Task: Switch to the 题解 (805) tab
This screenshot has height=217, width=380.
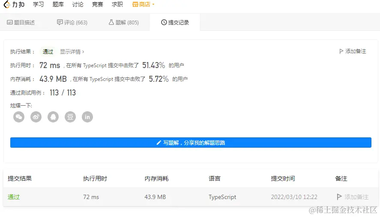Action: pyautogui.click(x=124, y=23)
